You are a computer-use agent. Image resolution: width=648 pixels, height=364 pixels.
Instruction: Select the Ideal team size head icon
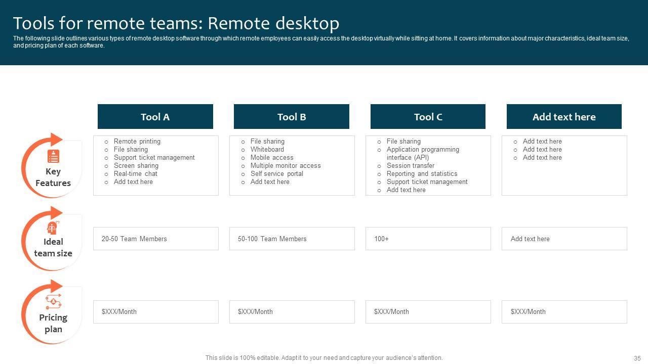[53, 227]
